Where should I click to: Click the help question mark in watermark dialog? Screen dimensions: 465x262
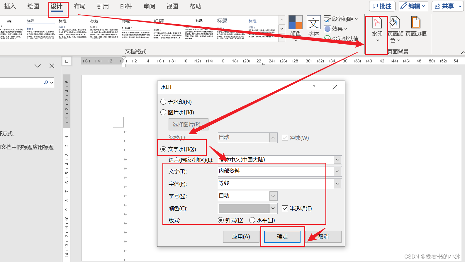[314, 87]
